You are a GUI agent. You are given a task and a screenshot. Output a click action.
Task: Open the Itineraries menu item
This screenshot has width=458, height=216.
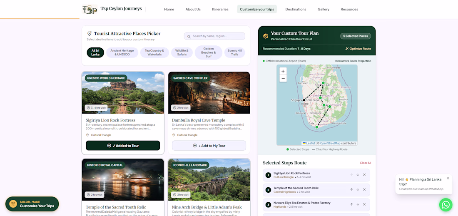(x=220, y=9)
